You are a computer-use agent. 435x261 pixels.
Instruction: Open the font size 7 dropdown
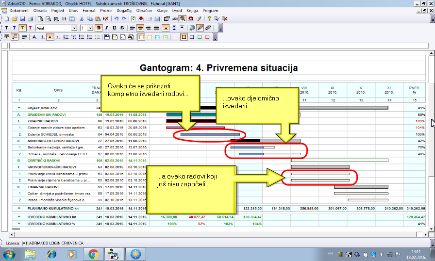point(90,28)
